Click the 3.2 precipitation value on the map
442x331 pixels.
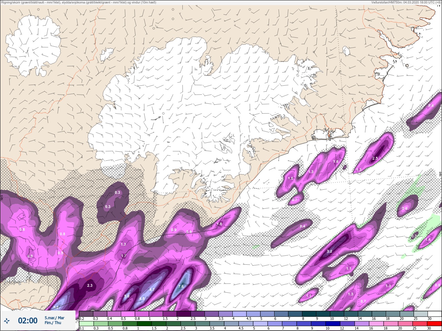point(329,251)
